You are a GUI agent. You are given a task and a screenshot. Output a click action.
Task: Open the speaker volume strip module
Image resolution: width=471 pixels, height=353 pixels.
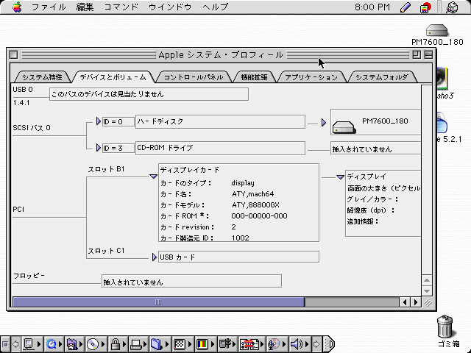300,343
